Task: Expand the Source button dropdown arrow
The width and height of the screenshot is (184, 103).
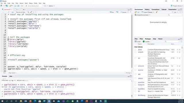Action: (128, 12)
